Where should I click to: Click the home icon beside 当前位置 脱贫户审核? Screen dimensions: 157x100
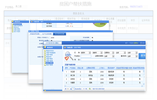(65, 47)
